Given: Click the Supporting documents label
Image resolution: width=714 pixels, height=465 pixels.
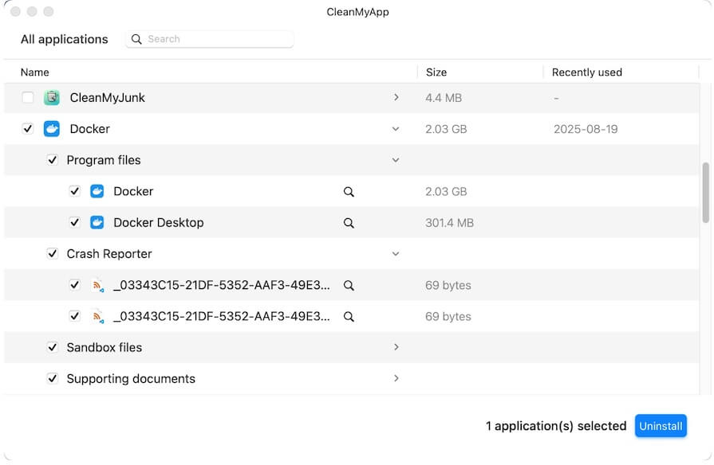Looking at the screenshot, I should point(131,379).
